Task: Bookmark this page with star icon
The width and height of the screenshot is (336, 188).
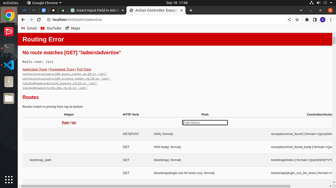Action: (x=297, y=20)
